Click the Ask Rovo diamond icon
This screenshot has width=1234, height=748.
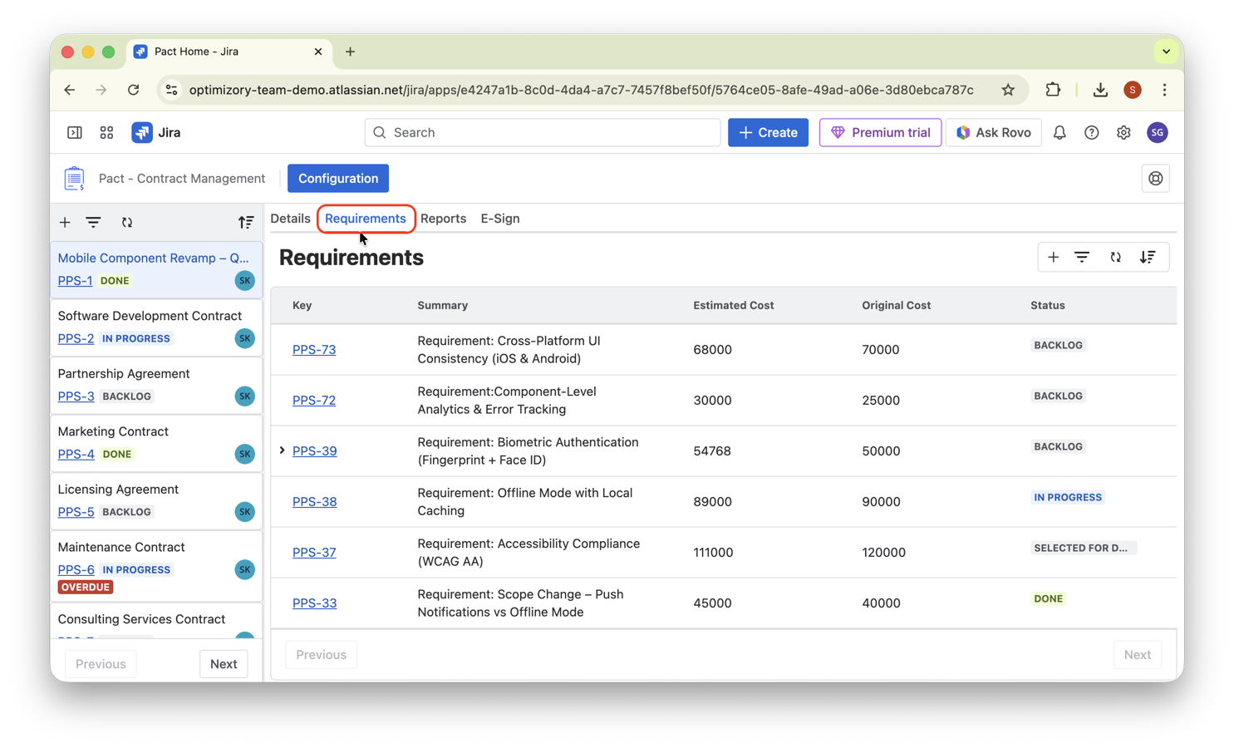(x=963, y=132)
